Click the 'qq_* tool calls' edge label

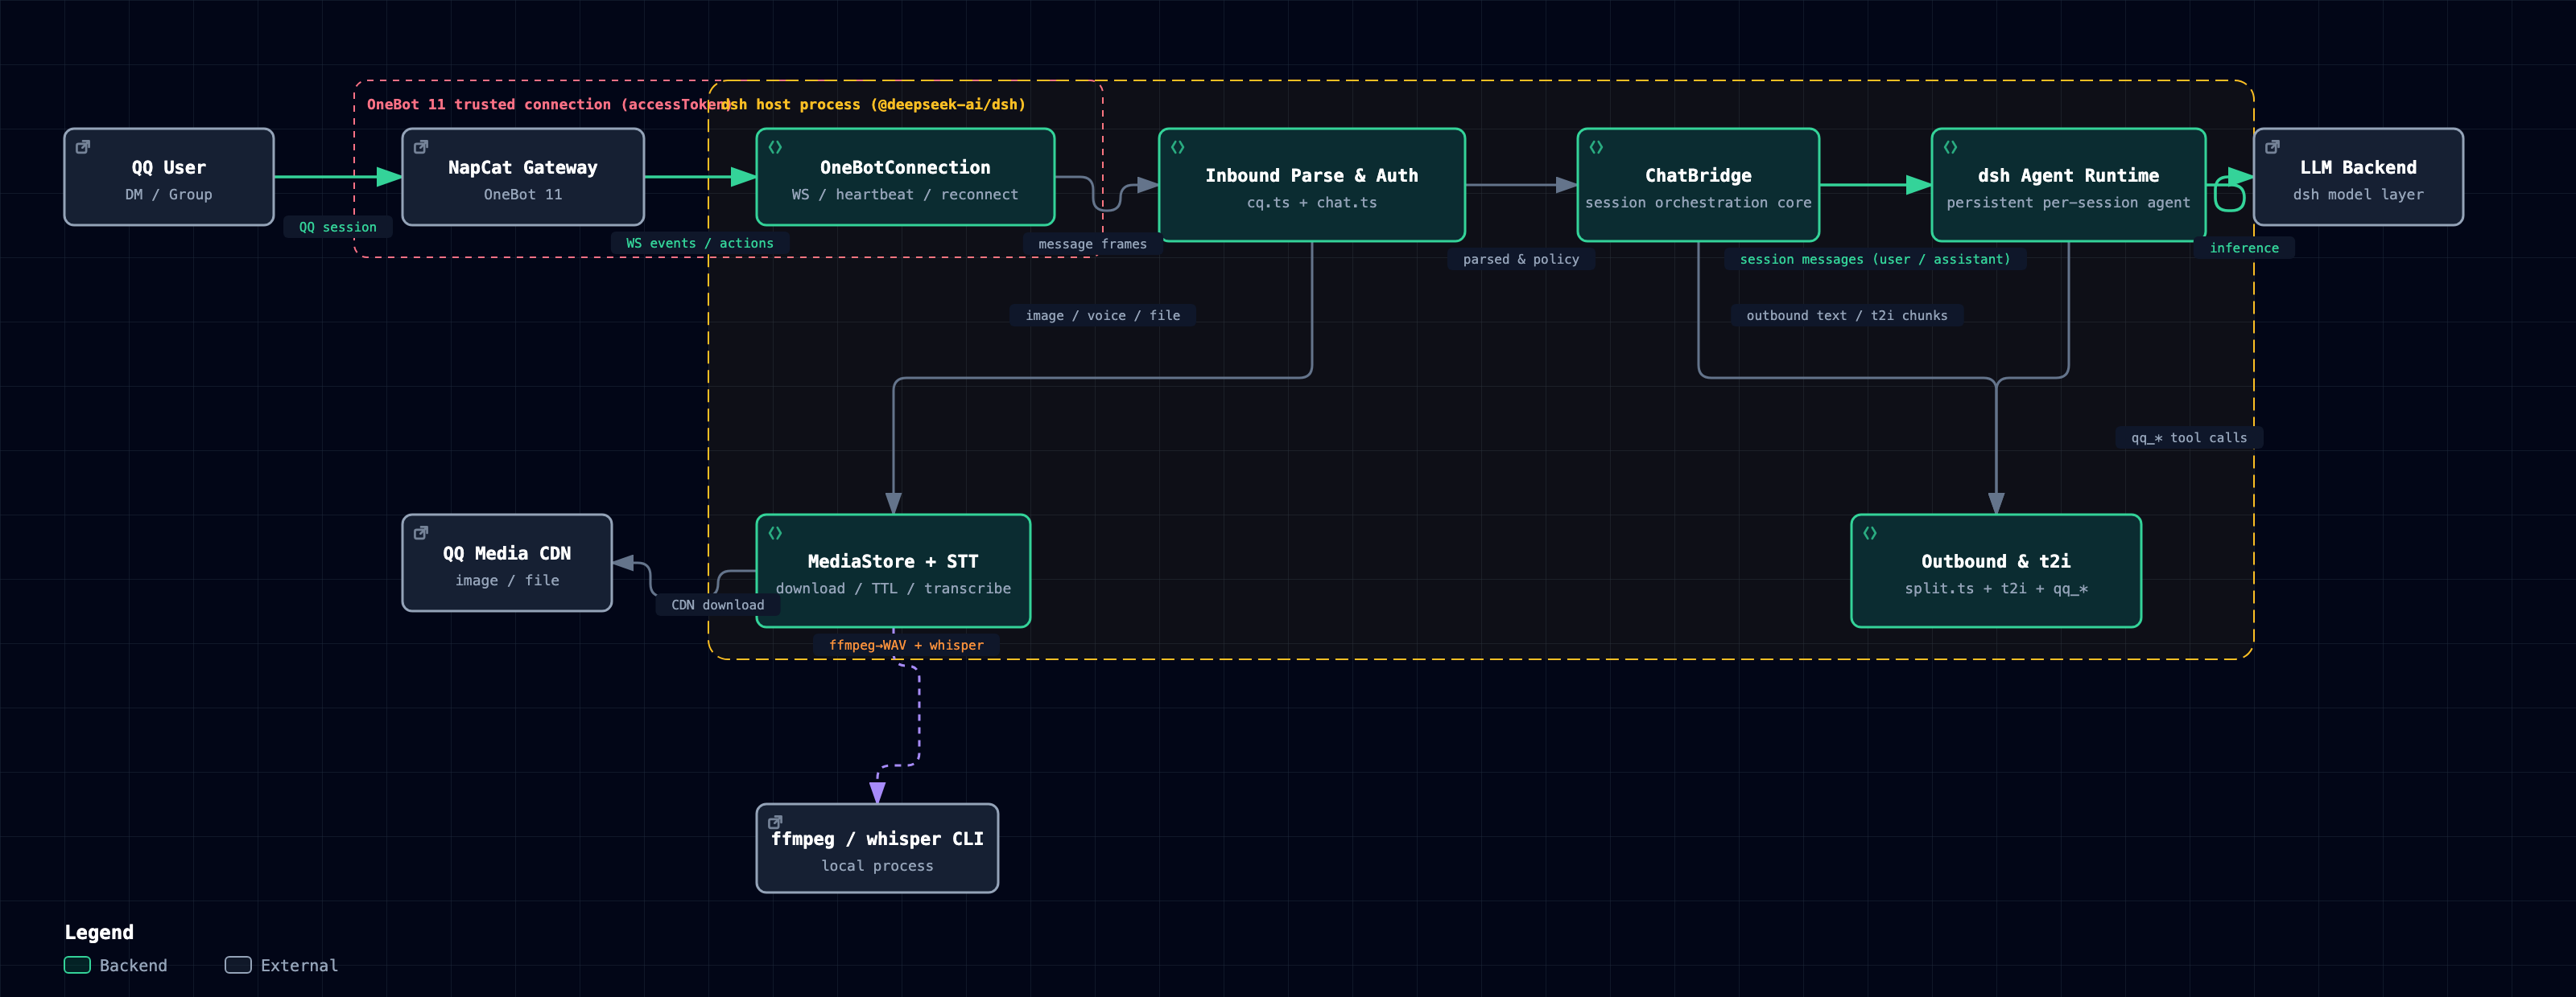click(x=2189, y=438)
